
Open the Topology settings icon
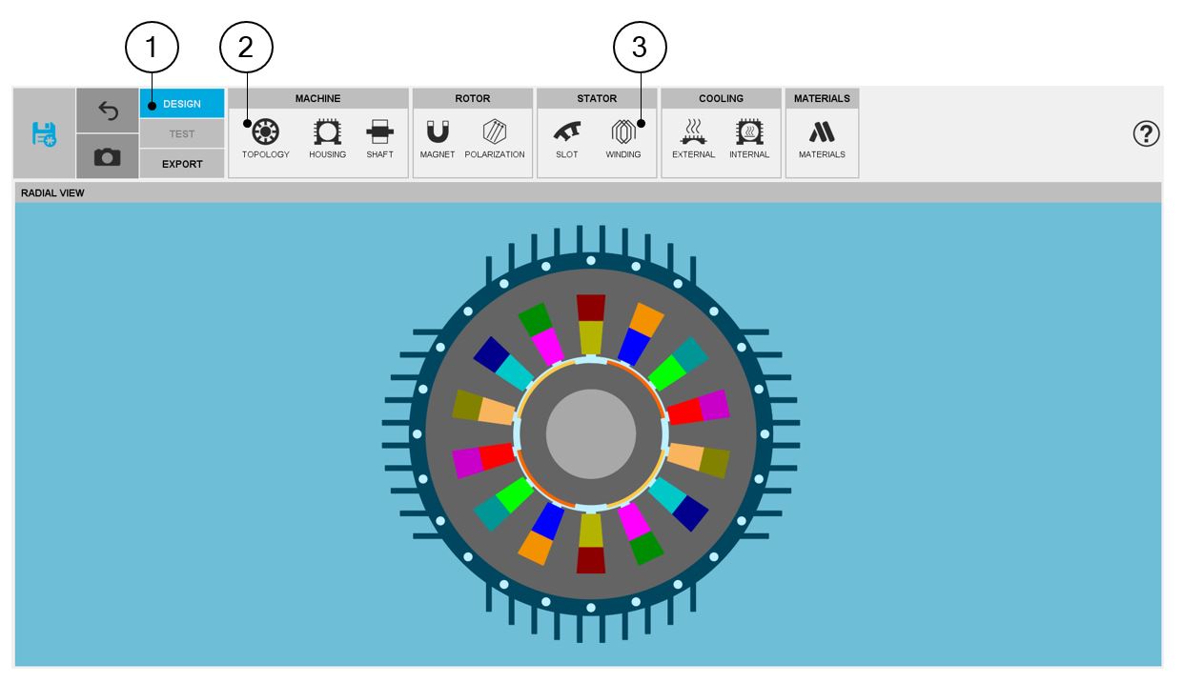click(265, 134)
